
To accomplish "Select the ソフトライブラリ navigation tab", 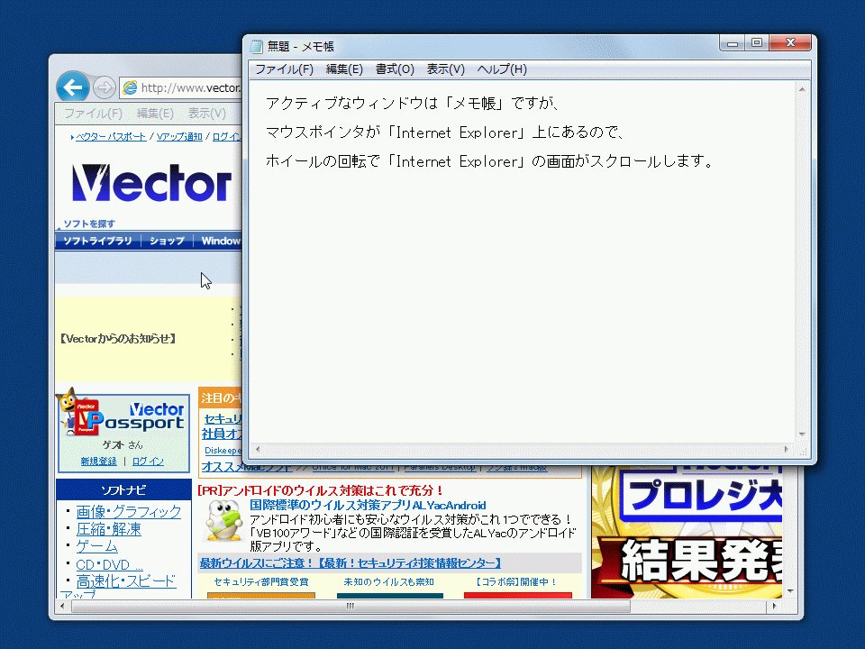I will (x=97, y=241).
